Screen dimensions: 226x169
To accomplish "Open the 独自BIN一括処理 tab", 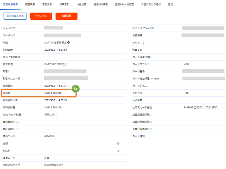I will (124, 5).
